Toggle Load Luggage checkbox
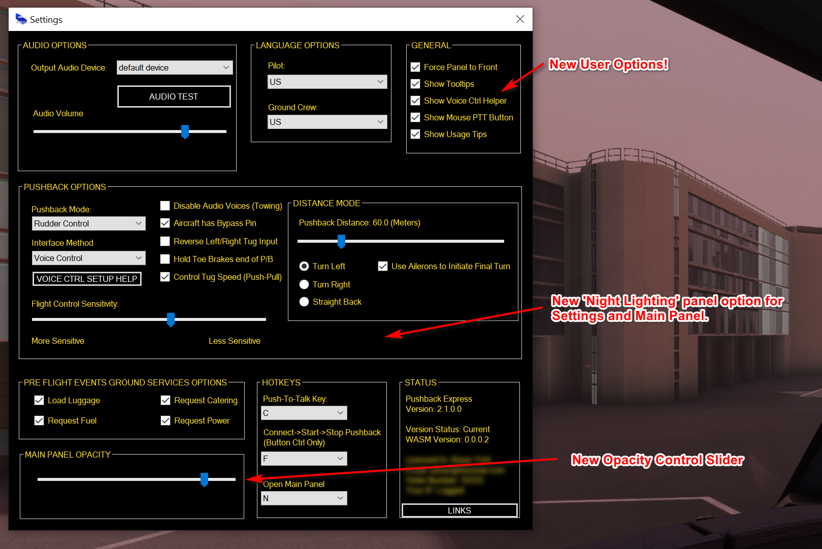This screenshot has width=822, height=549. click(39, 400)
